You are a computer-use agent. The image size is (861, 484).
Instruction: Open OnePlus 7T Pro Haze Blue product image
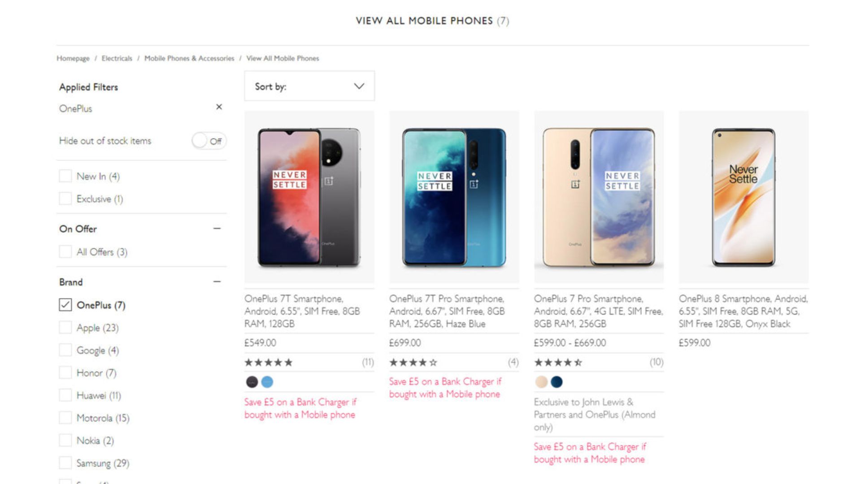(x=454, y=197)
